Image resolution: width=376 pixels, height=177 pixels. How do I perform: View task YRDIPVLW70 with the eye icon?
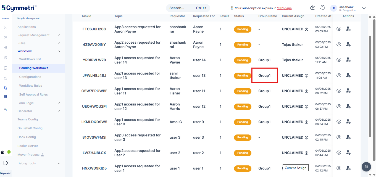(x=339, y=60)
